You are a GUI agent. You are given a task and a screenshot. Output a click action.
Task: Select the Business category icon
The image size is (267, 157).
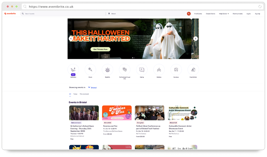tap(176, 69)
